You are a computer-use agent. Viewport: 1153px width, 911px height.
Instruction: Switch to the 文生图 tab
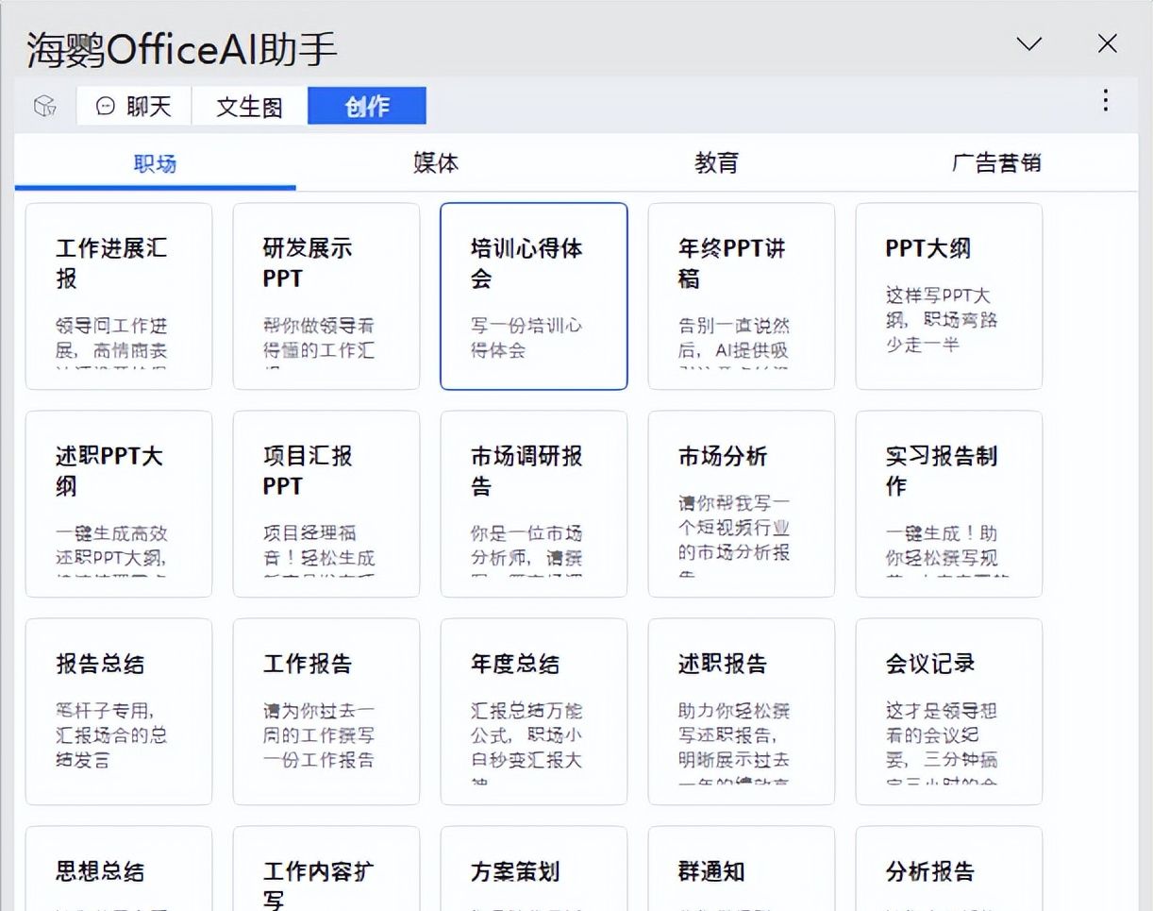pos(250,106)
